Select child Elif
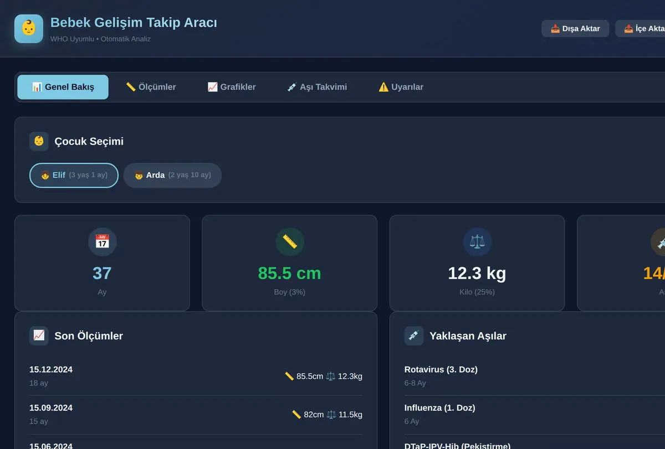 (x=74, y=175)
